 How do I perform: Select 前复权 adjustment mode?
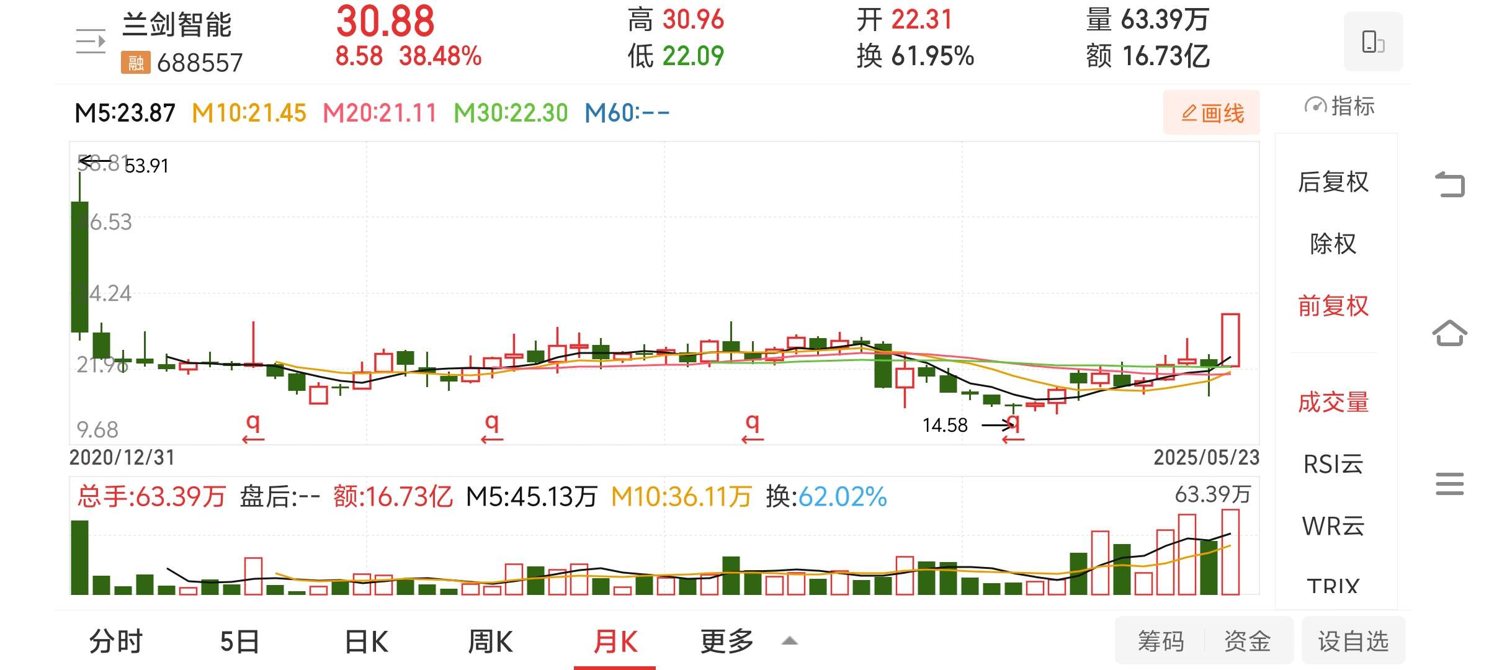[1333, 306]
